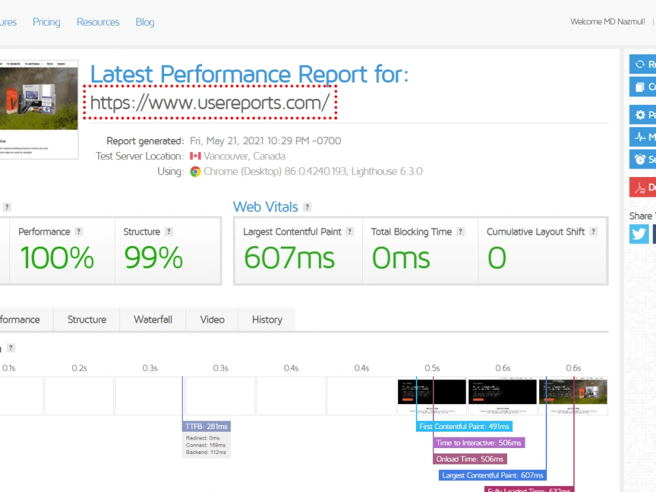Screen dimensions: 656x492
Task: Click the filmstrip frame containing the blue First Contentful Paint line
Action: (x=432, y=396)
